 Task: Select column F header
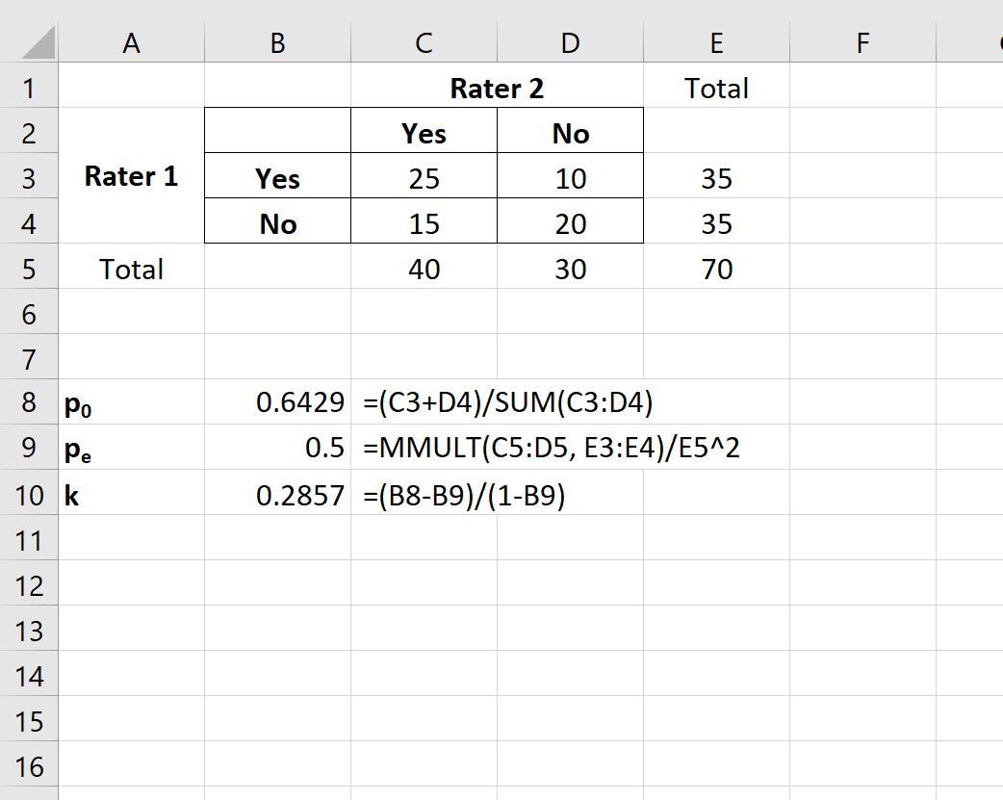(x=862, y=43)
